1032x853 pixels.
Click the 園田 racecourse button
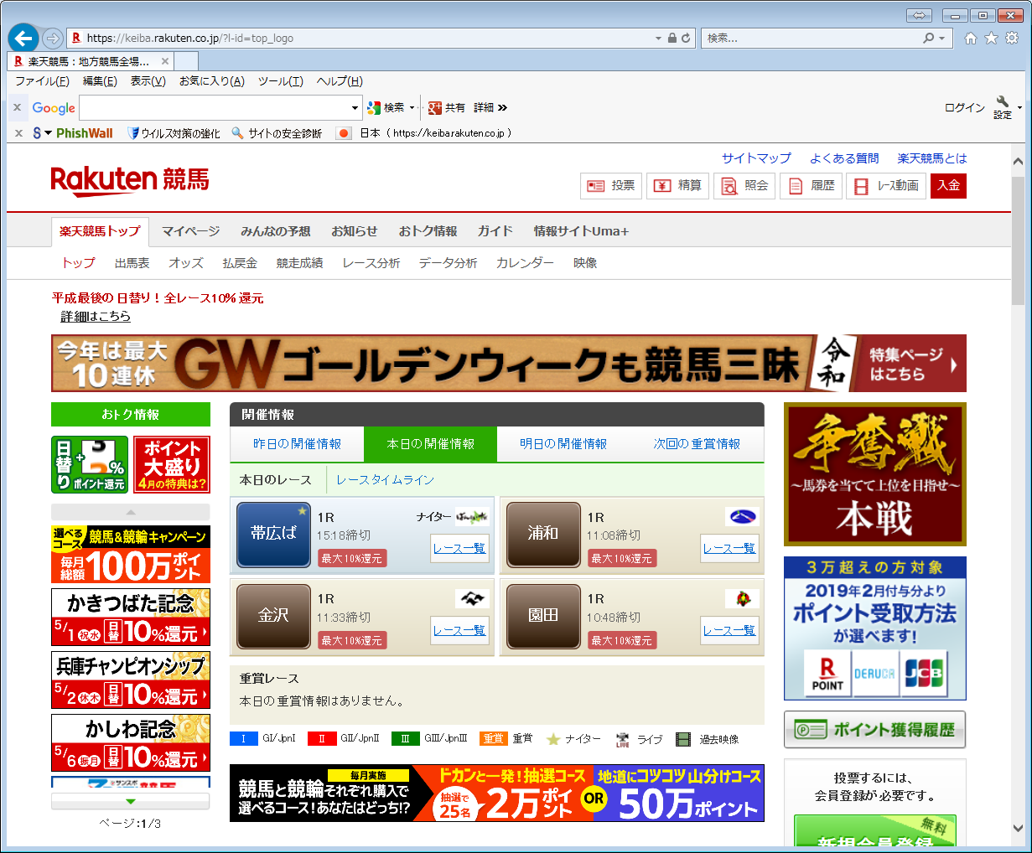[543, 616]
